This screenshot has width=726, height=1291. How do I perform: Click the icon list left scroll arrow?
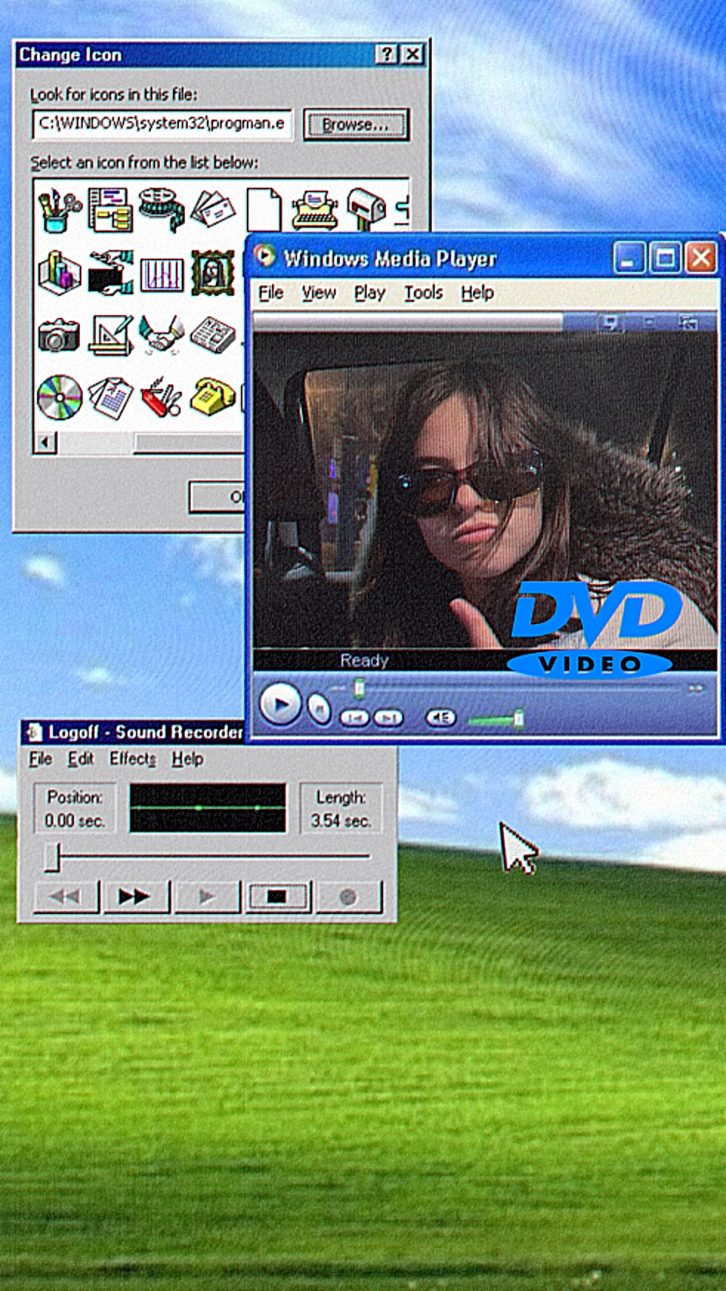pos(45,442)
